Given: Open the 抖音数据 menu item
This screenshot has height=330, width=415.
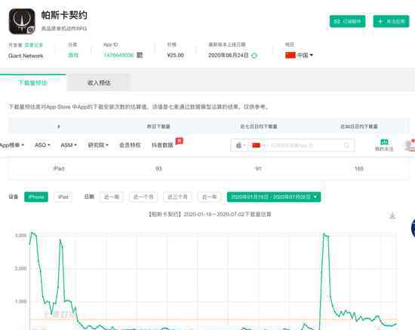Looking at the screenshot, I should click(x=162, y=145).
